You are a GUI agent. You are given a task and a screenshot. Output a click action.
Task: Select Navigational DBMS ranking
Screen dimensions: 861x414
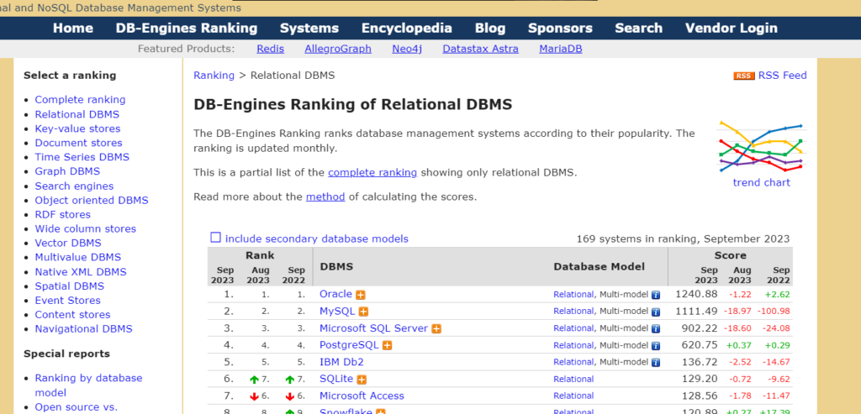click(83, 329)
